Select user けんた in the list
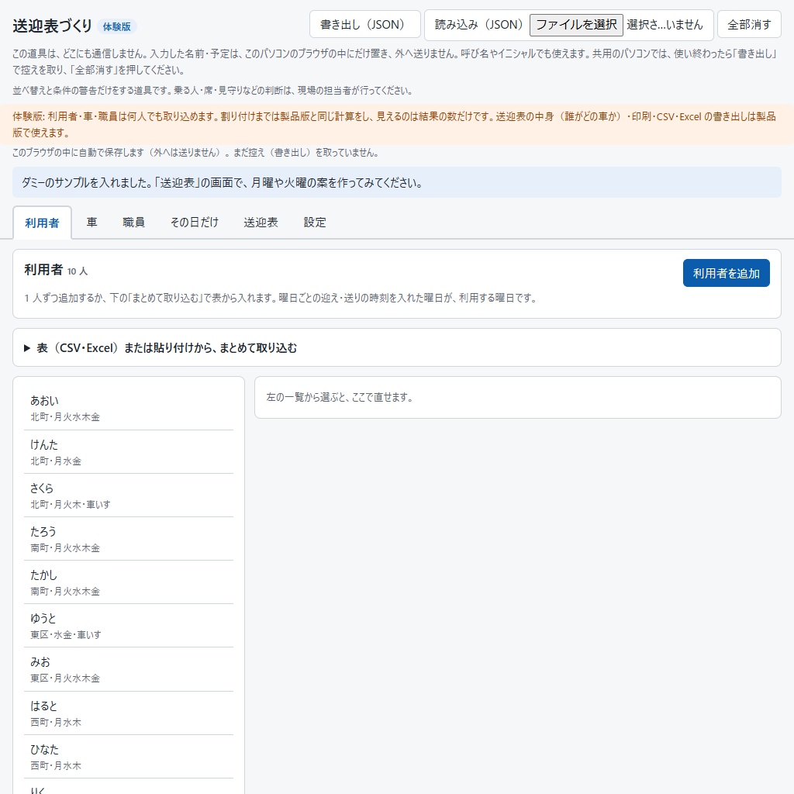The width and height of the screenshot is (794, 794). (129, 452)
